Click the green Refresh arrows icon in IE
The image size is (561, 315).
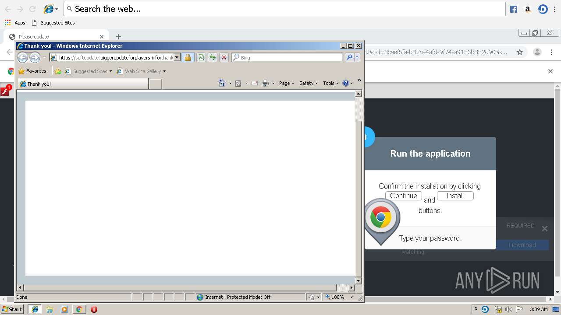(213, 57)
